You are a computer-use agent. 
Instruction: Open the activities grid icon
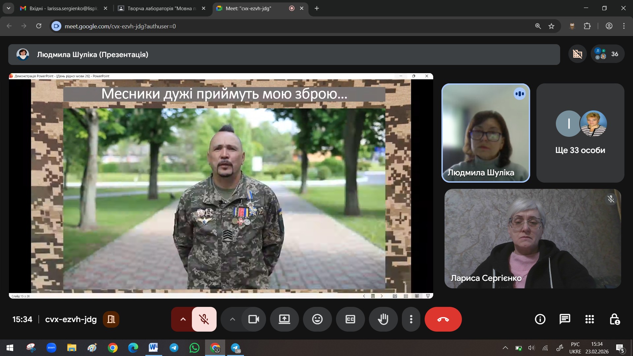tap(589, 319)
